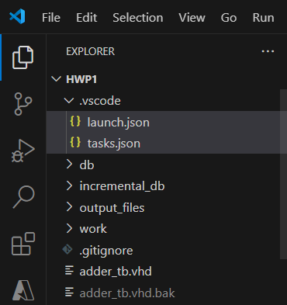Select the output_files folder name

(112, 208)
